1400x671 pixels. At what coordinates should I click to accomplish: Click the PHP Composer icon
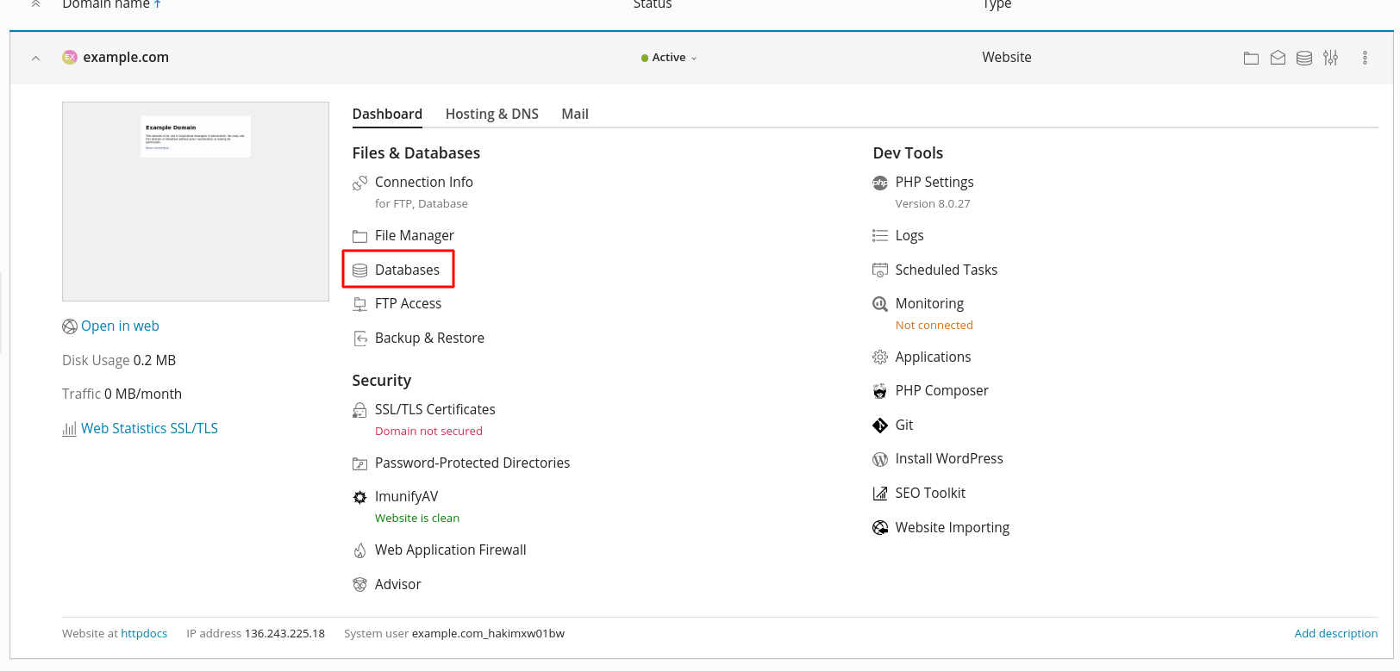(879, 391)
